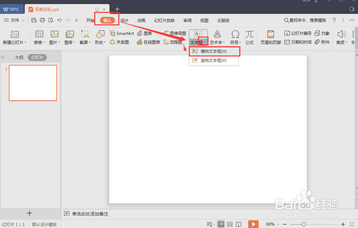
Task: Insert an Object (对象)
Action: point(322,33)
